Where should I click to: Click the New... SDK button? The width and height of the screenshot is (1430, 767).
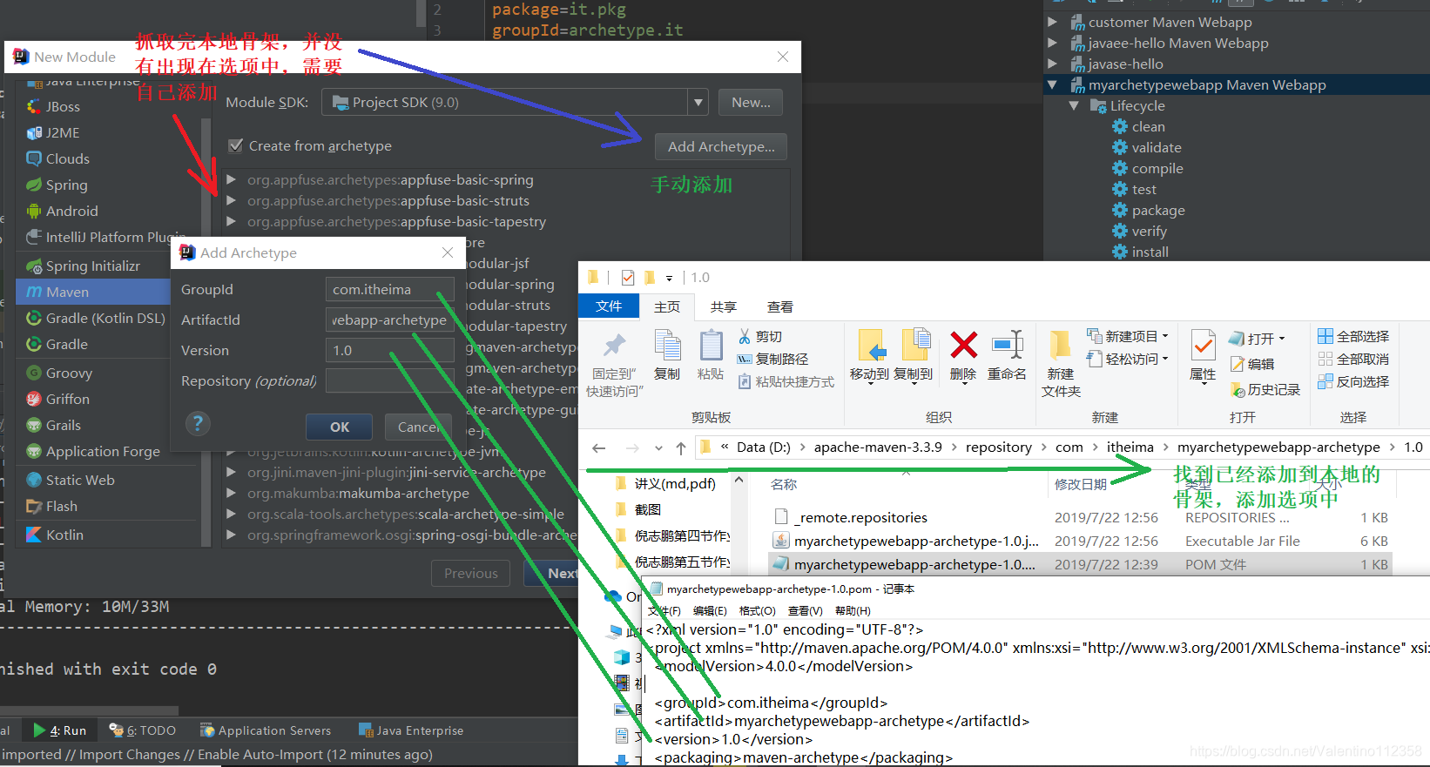click(751, 102)
